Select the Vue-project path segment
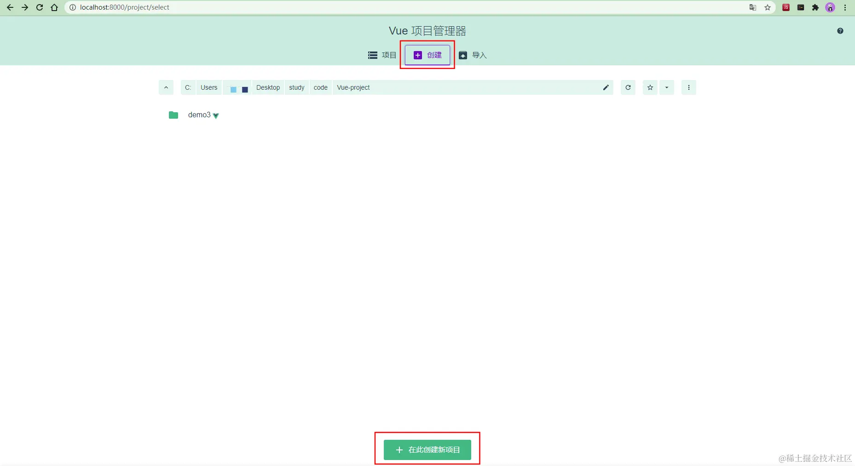The width and height of the screenshot is (855, 466). 353,87
